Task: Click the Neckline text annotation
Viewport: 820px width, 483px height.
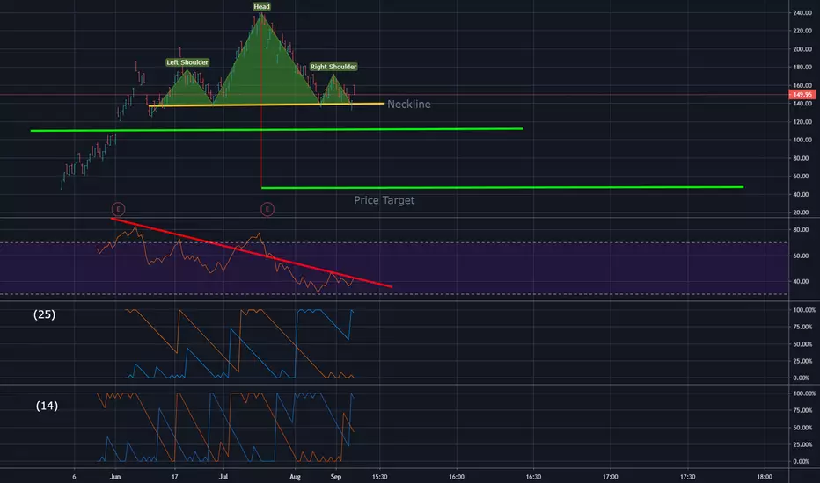Action: pos(409,104)
